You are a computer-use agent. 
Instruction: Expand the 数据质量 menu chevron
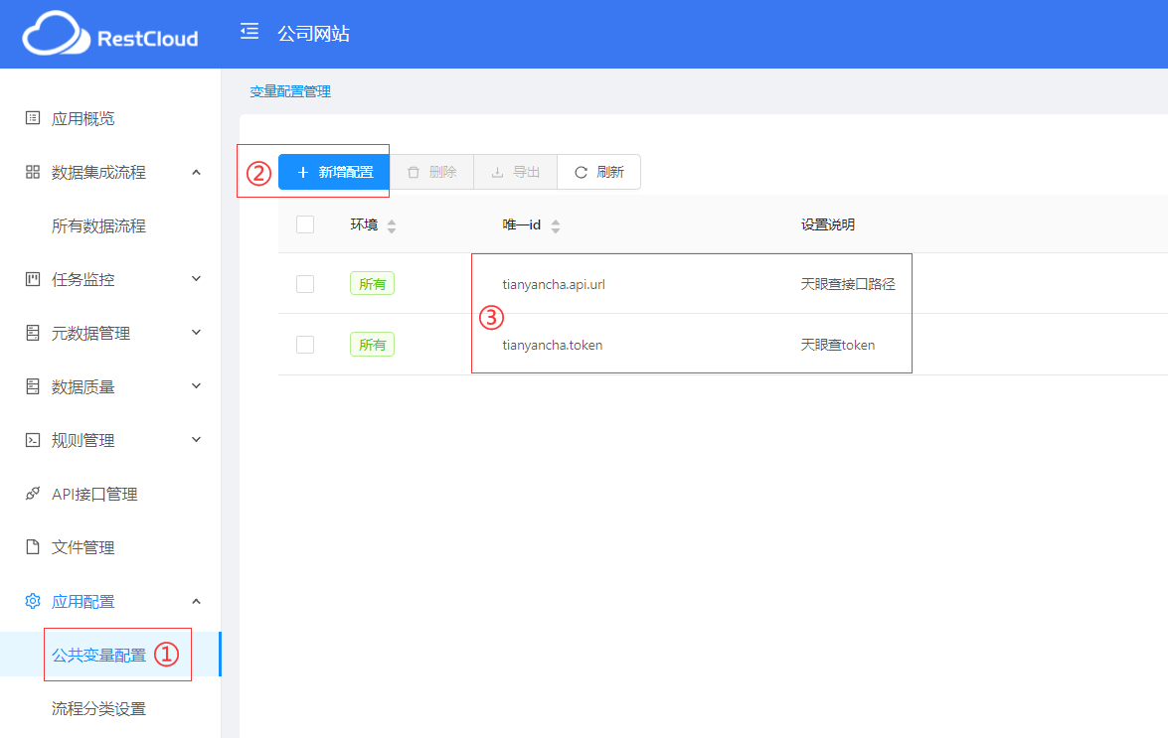click(196, 386)
